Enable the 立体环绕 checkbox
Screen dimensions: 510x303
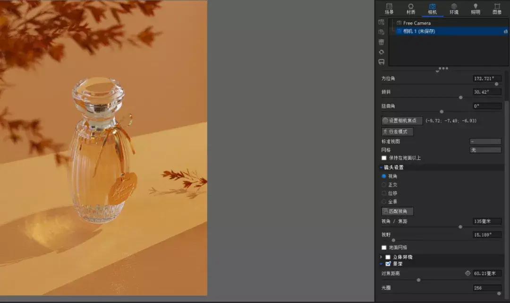click(388, 257)
